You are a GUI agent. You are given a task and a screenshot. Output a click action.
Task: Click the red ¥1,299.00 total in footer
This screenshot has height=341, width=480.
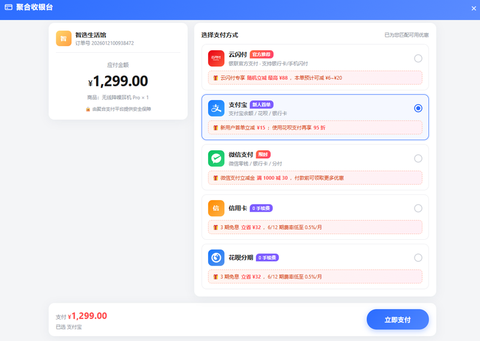pyautogui.click(x=88, y=316)
